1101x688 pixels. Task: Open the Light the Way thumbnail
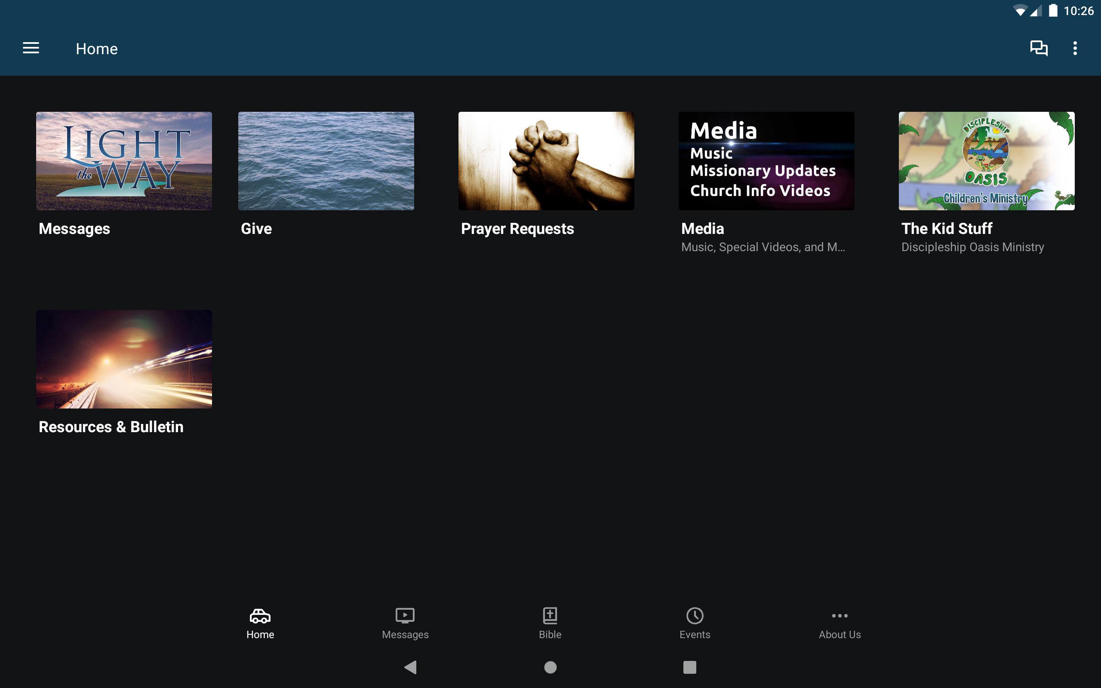tap(124, 161)
